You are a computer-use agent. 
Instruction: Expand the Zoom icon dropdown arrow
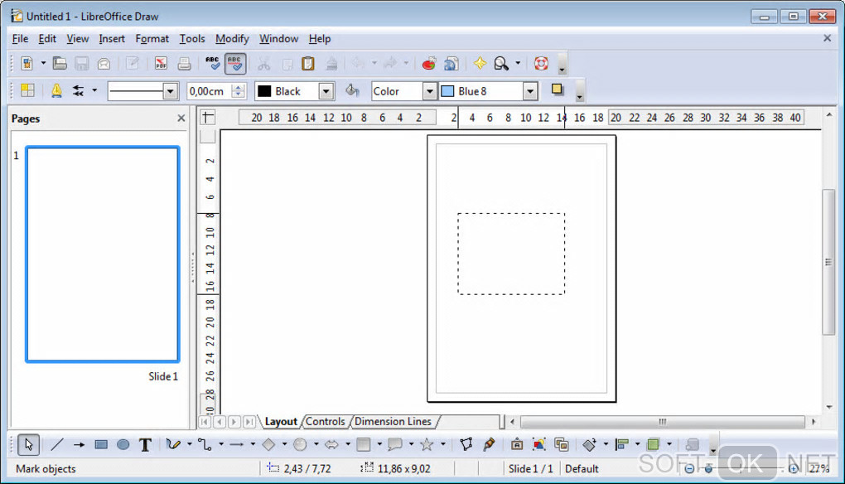pos(518,64)
